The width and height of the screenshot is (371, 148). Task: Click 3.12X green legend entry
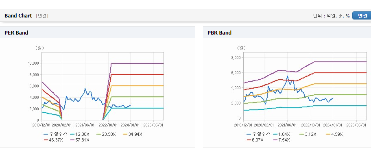pos(308,134)
